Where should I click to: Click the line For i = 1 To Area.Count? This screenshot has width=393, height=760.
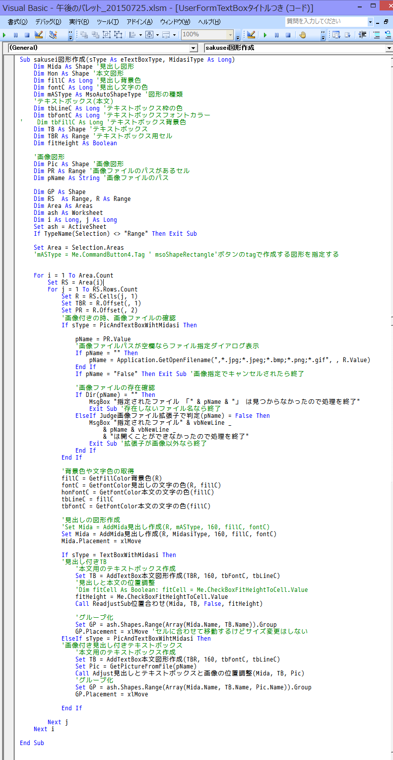tap(73, 275)
